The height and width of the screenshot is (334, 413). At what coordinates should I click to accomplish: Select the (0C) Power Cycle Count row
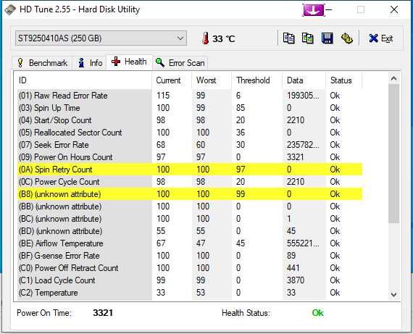pyautogui.click(x=190, y=182)
